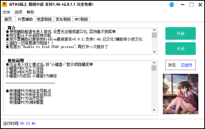The width and height of the screenshot is (205, 129).
Task: Click the line '快捷键F5为传送至导航点'
Action: click(28, 91)
